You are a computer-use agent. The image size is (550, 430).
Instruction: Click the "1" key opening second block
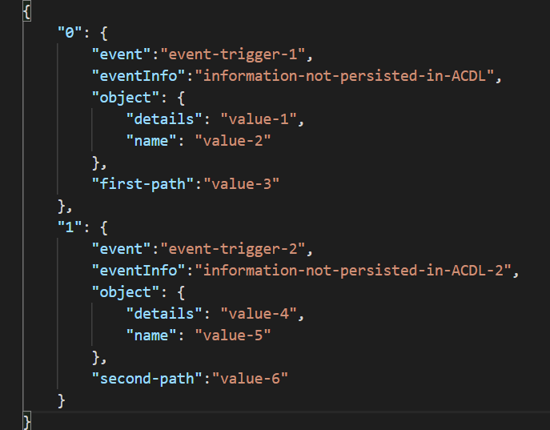point(70,227)
